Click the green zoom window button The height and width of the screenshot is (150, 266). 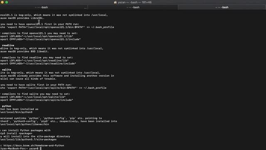7,2
